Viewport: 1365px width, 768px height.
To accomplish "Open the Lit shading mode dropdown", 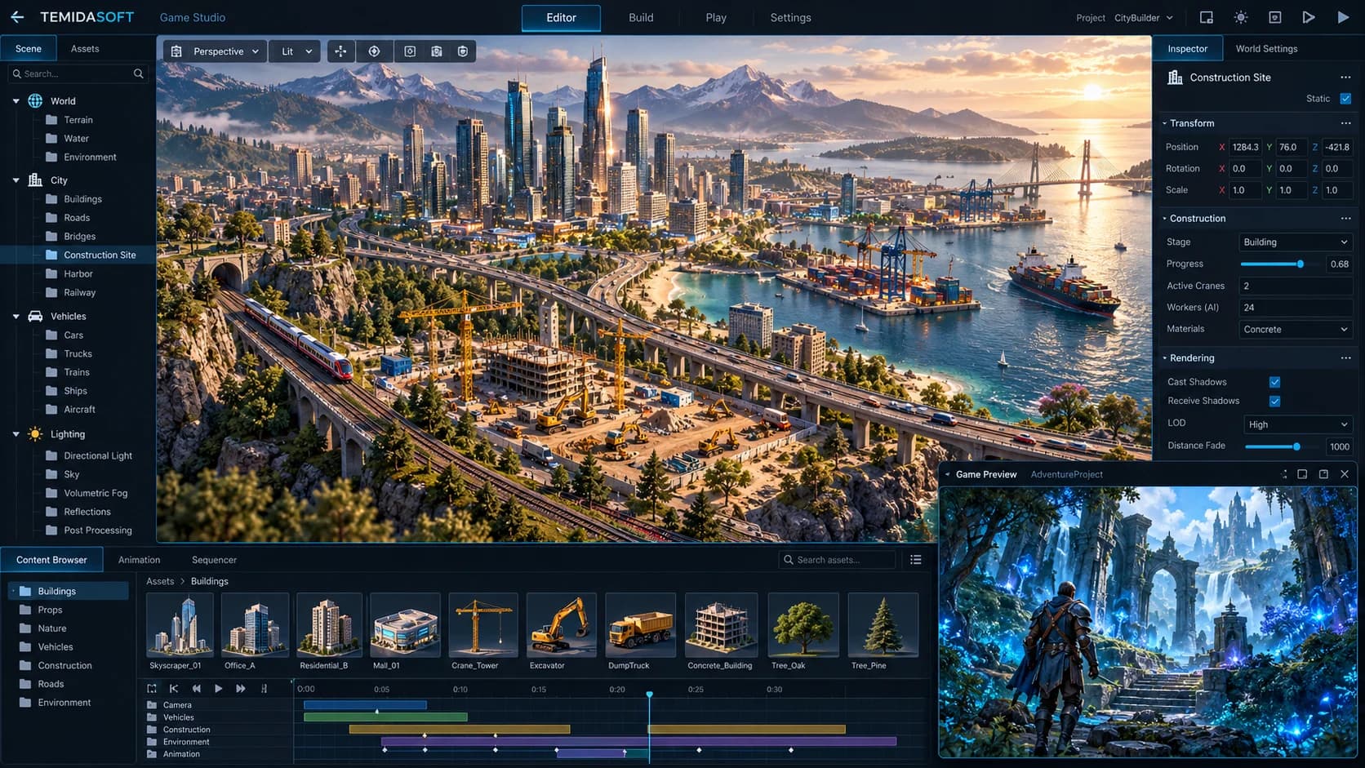I will [294, 51].
